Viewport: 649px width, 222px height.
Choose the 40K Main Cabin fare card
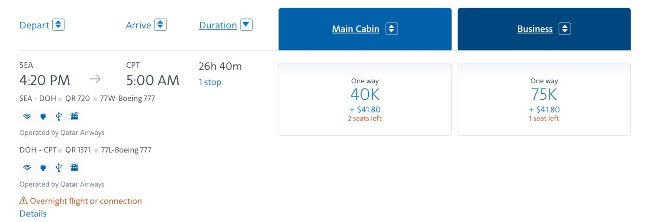(365, 99)
